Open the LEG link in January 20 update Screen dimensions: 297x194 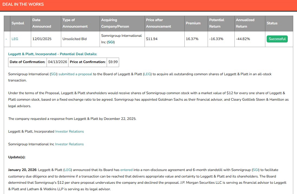coord(68,170)
